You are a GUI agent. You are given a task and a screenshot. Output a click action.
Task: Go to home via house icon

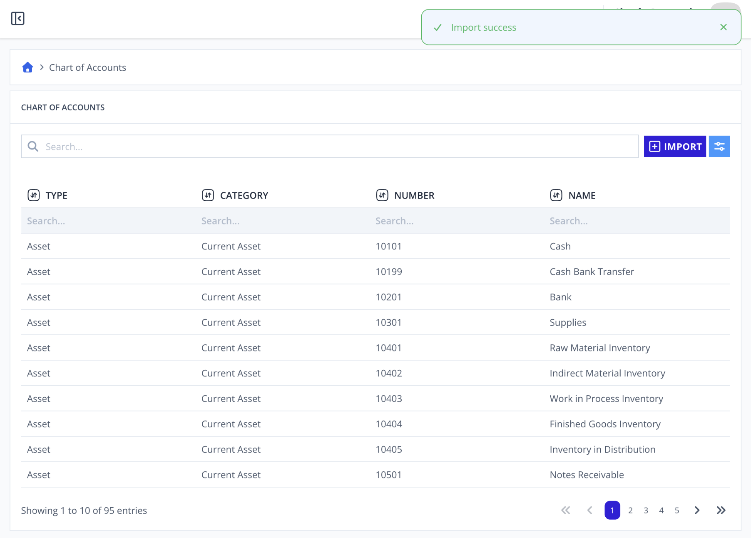coord(27,67)
